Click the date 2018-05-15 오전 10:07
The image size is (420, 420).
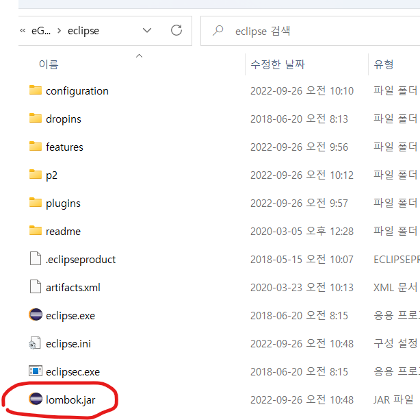302,259
